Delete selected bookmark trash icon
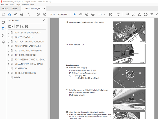Viewport: 158px width, 119px height. [17, 26]
